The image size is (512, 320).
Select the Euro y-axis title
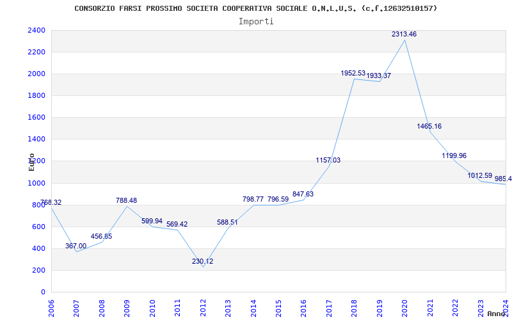(31, 162)
